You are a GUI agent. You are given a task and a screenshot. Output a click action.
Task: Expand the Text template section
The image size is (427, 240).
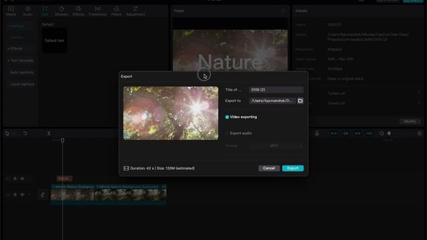click(21, 61)
